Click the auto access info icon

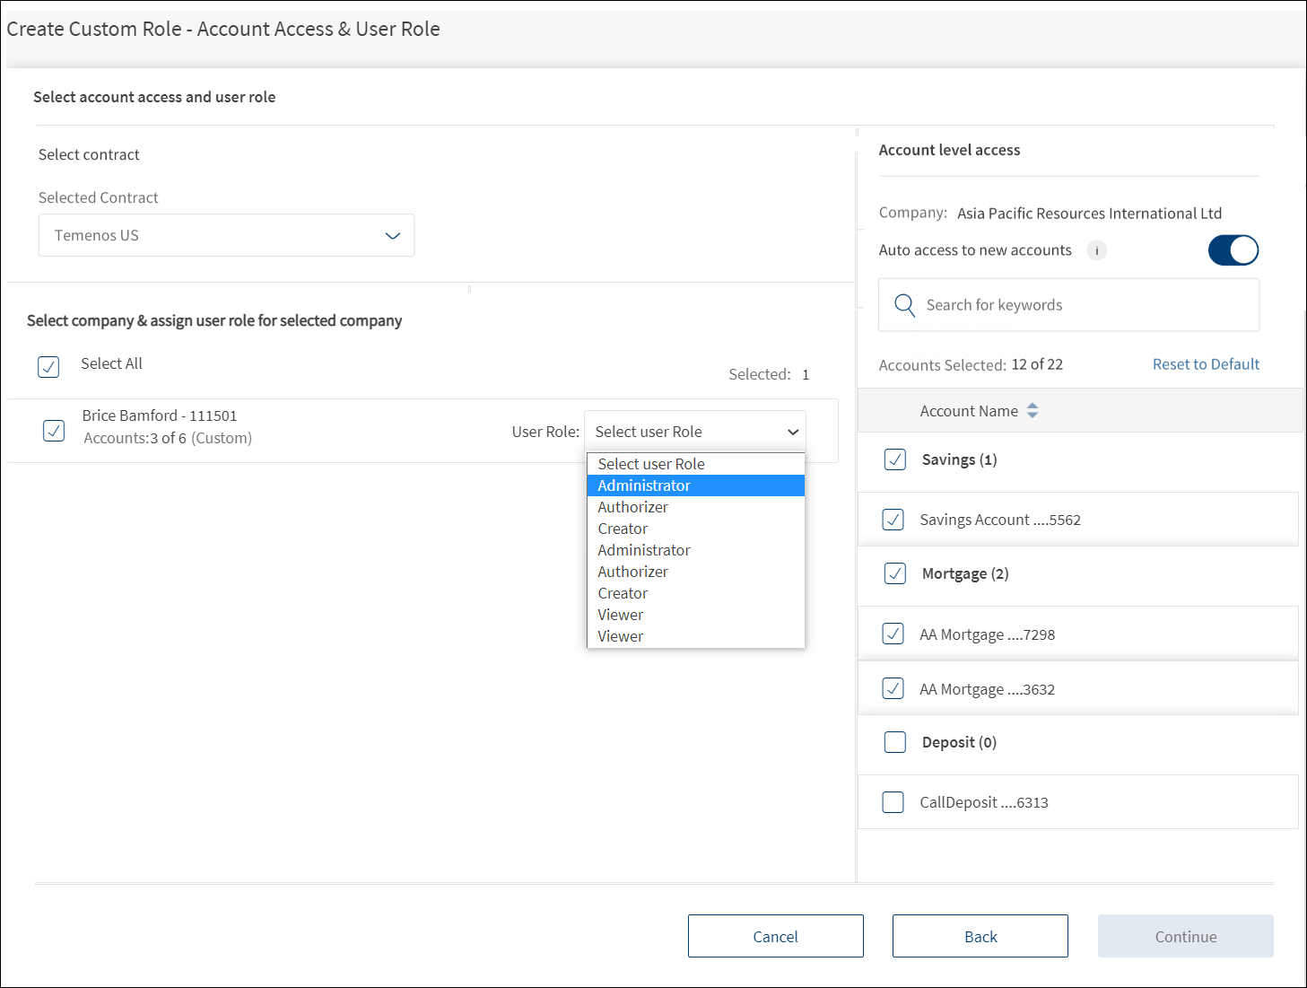point(1096,250)
